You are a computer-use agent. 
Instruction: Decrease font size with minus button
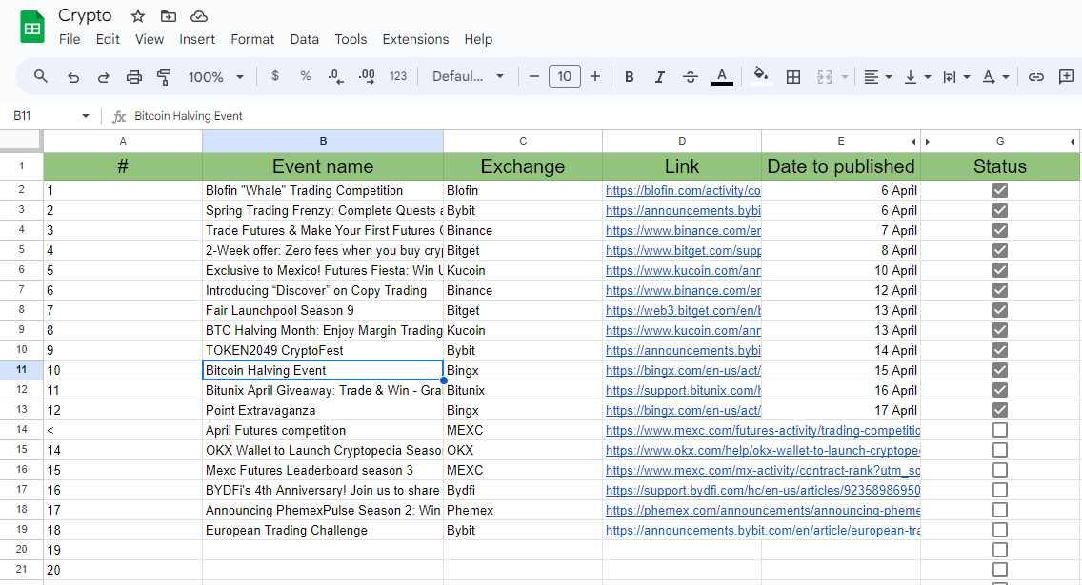pyautogui.click(x=534, y=76)
